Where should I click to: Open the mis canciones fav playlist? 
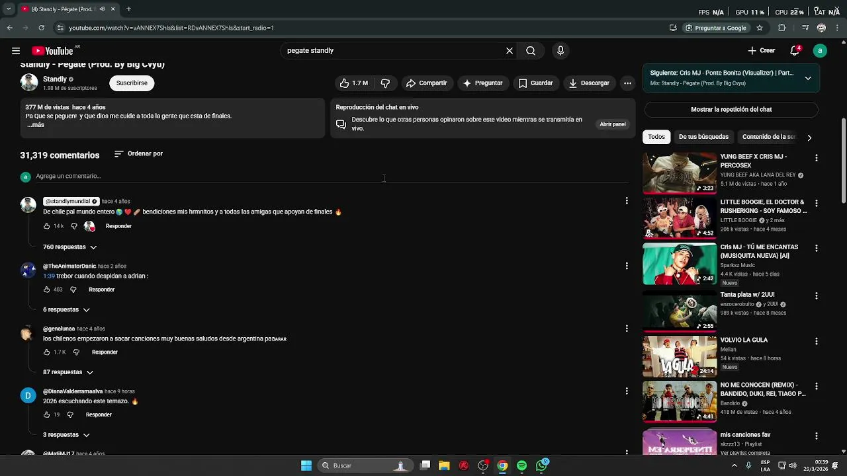pos(680,442)
